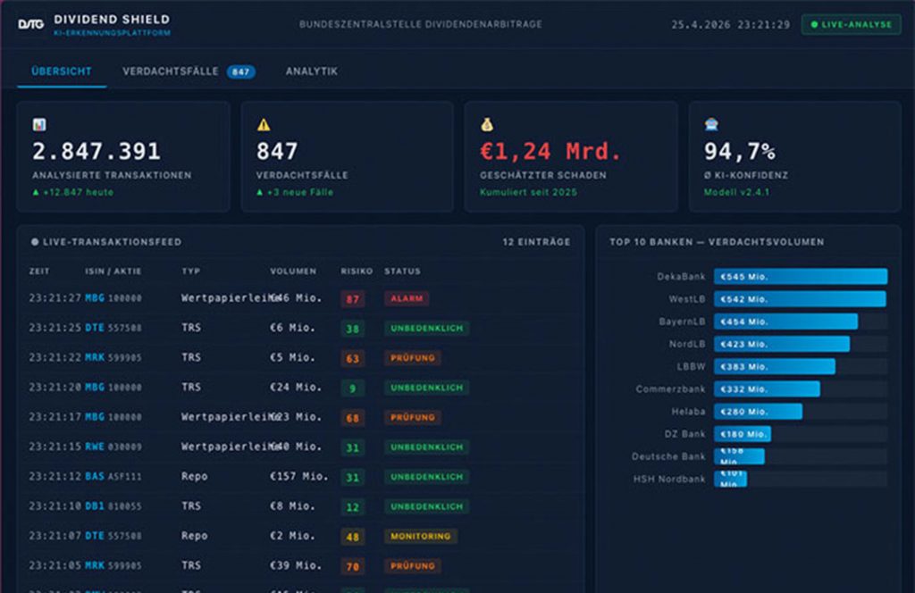This screenshot has height=593, width=915.
Task: Click the Volumen column header
Action: [x=292, y=271]
